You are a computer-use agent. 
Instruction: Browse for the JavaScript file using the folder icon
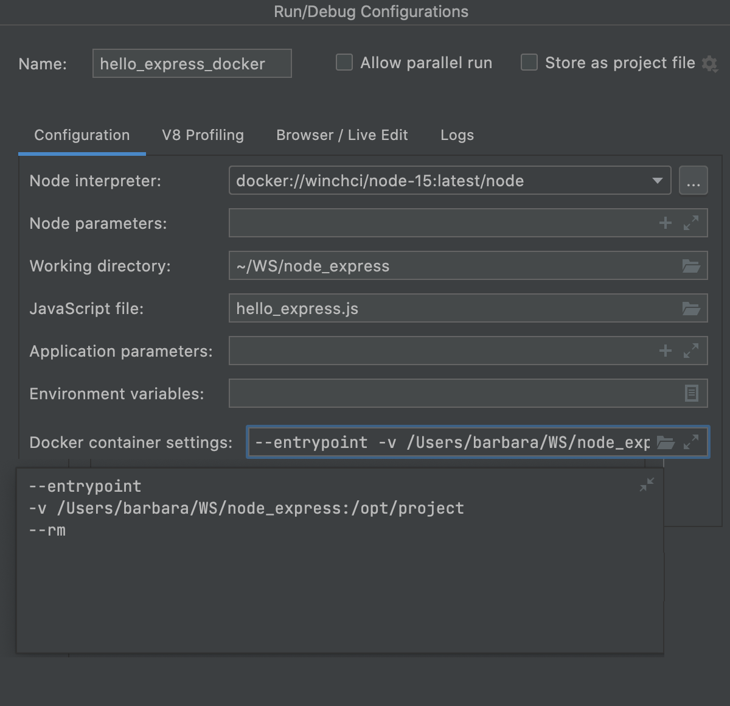pos(692,308)
